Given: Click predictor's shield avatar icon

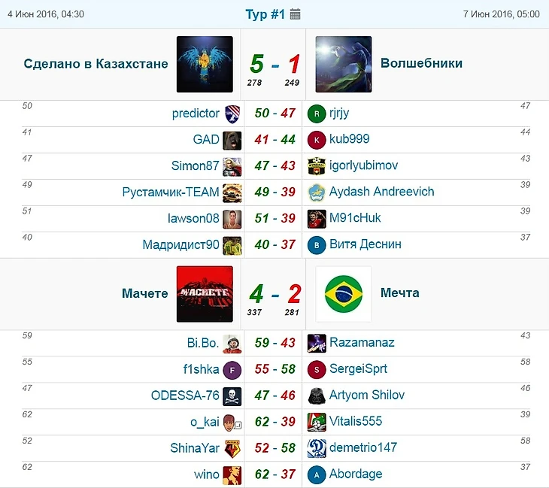Looking at the screenshot, I should tap(232, 114).
